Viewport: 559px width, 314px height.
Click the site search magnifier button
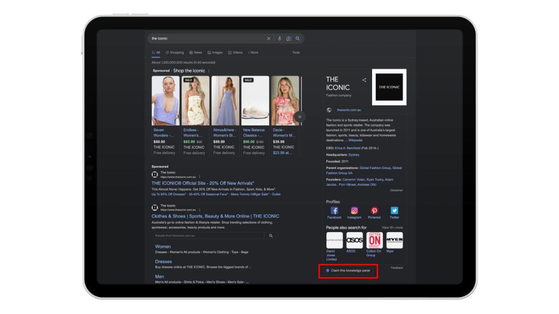pos(271,235)
